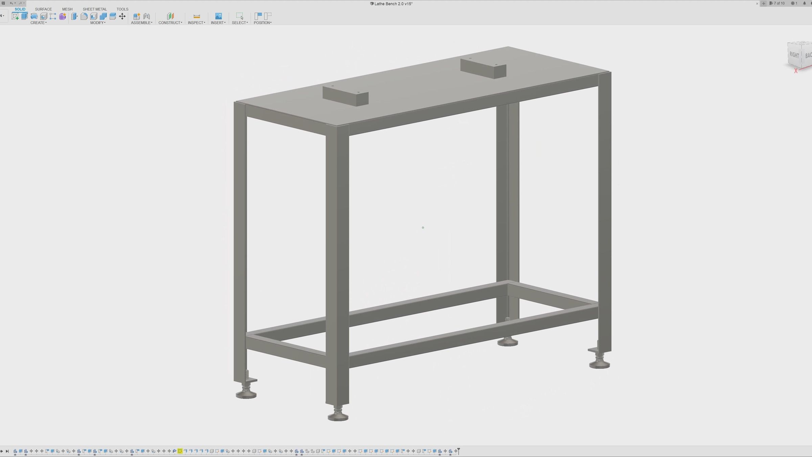Select the Create Sketch tool
This screenshot has height=457, width=812.
(x=16, y=16)
